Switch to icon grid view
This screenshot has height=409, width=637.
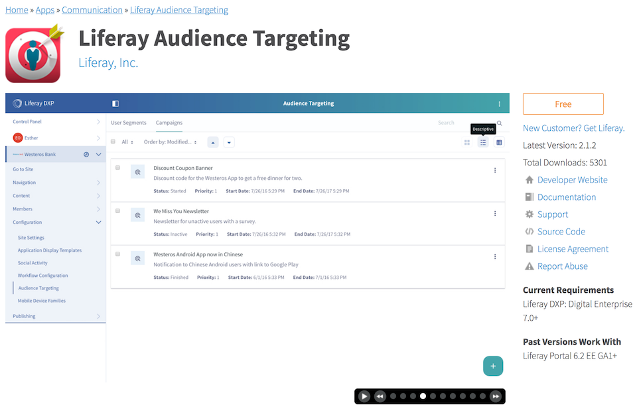coord(466,142)
